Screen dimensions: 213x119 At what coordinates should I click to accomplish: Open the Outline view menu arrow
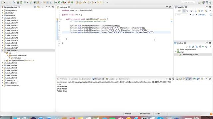(210, 46)
